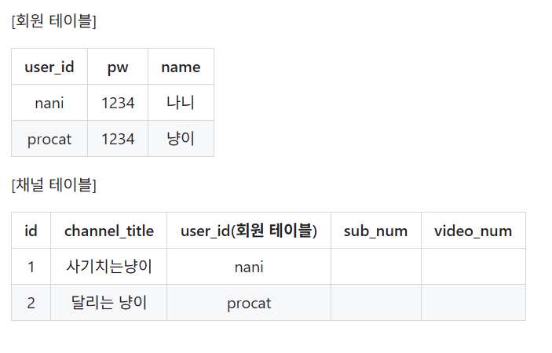
Task: Click the [회원 테이블] heading text
Action: [x=54, y=21]
